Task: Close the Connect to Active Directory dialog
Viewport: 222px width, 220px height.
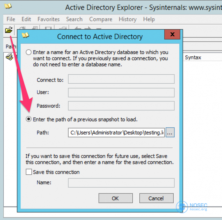Action: coord(172,34)
